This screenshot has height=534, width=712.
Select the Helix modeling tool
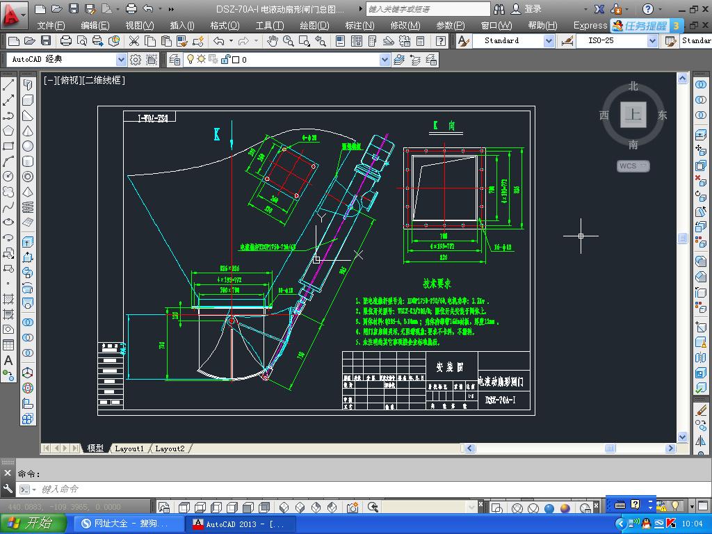[x=28, y=207]
